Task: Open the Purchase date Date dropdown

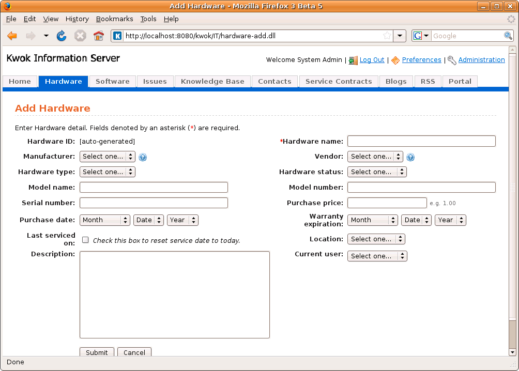Action: click(x=148, y=220)
